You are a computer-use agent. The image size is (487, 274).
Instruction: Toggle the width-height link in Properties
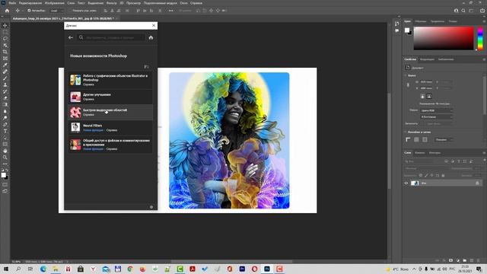point(408,85)
